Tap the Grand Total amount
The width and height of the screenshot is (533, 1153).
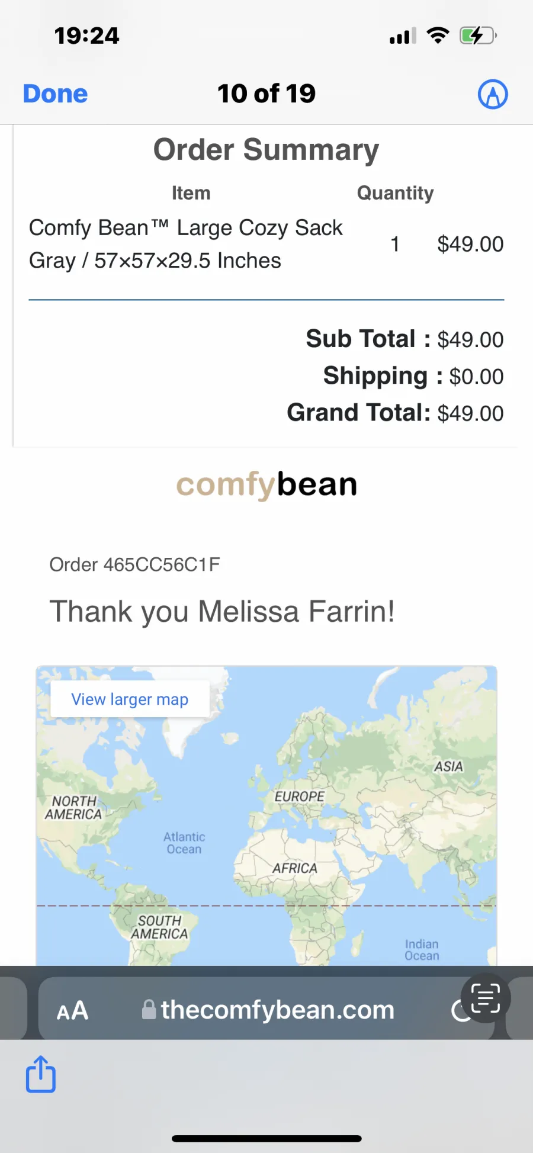(x=470, y=413)
